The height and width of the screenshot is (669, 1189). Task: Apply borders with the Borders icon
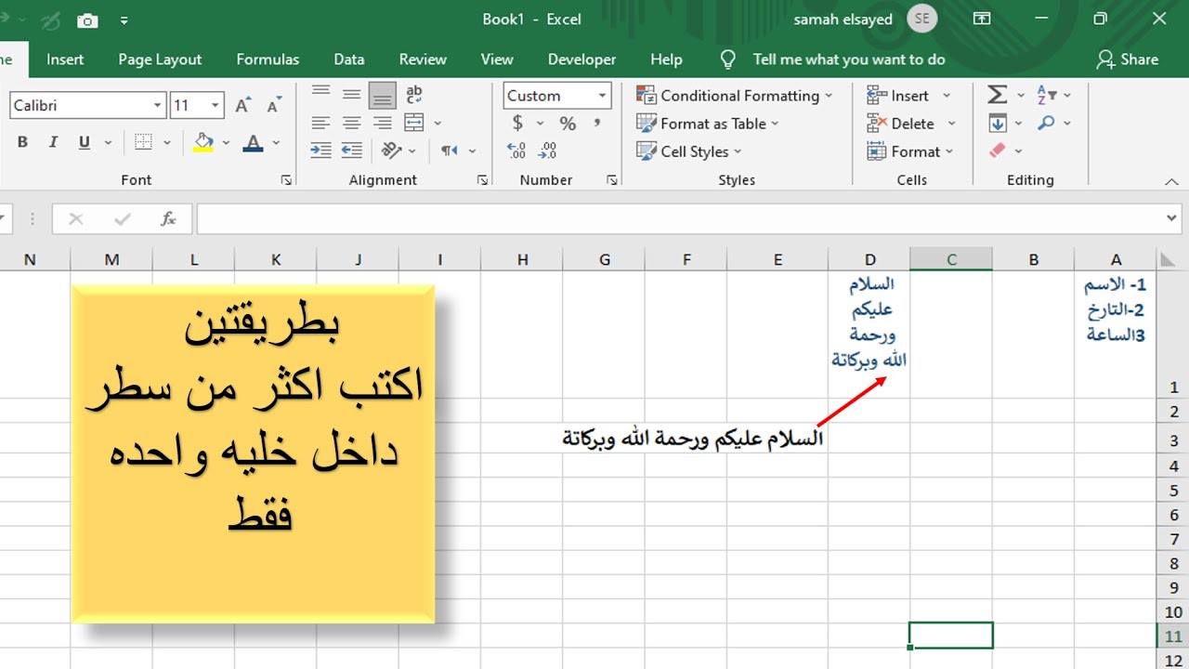[143, 142]
